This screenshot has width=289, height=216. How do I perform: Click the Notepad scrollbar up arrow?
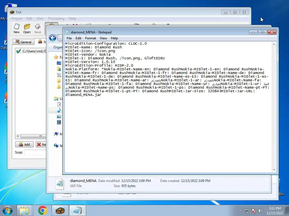pyautogui.click(x=274, y=44)
